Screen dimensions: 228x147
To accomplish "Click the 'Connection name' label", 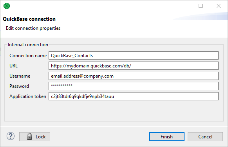I will click(x=28, y=56).
